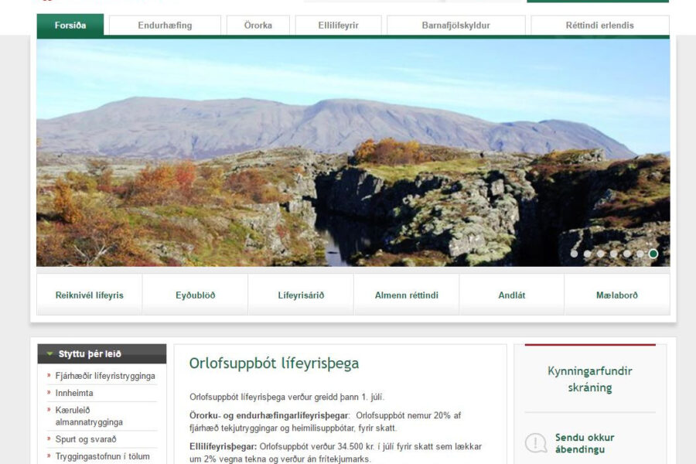The width and height of the screenshot is (696, 464).
Task: Click the speech bubble exclamation icon
Action: pyautogui.click(x=536, y=443)
